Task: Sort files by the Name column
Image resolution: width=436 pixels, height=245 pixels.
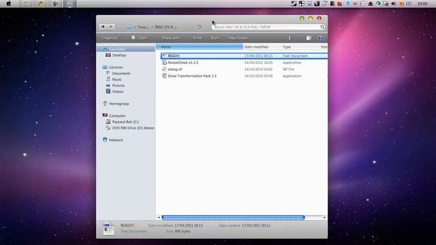Action: tap(200, 47)
